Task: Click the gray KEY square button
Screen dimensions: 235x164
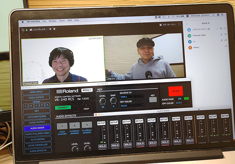Action: pyautogui.click(x=153, y=100)
